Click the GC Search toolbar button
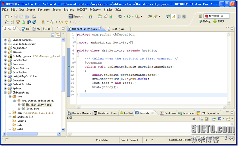 tap(75, 16)
